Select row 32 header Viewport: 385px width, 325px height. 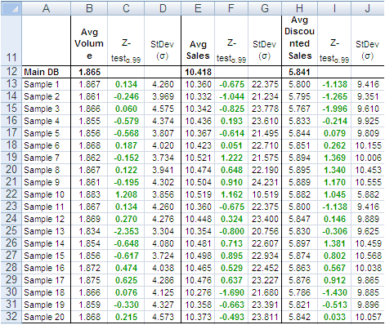(11, 317)
